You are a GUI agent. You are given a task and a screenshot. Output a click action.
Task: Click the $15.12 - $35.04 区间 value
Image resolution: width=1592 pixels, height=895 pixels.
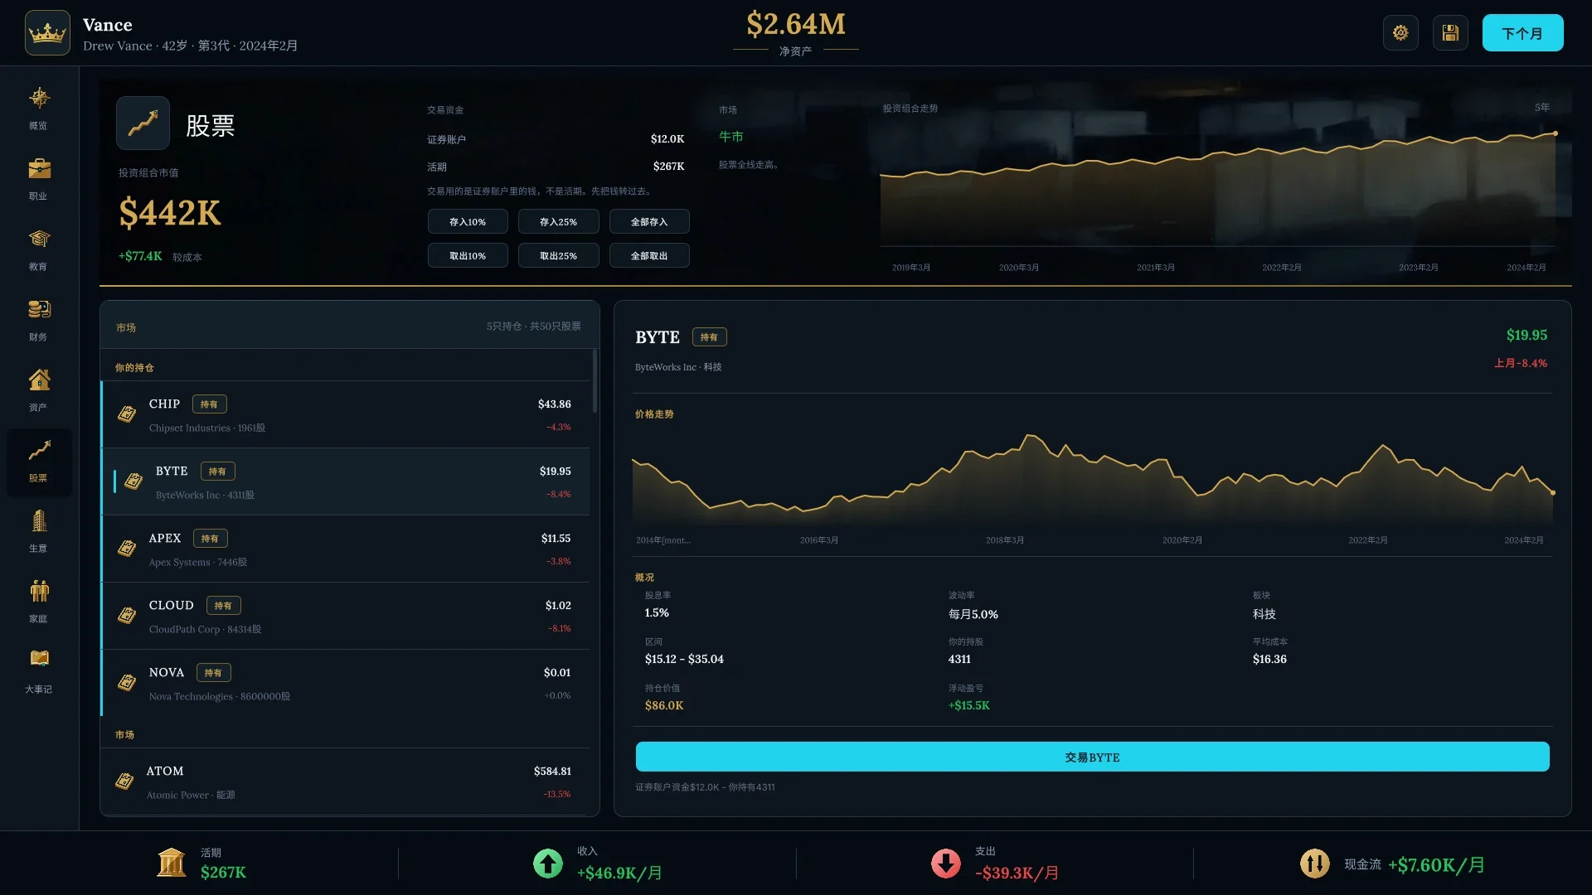click(684, 659)
